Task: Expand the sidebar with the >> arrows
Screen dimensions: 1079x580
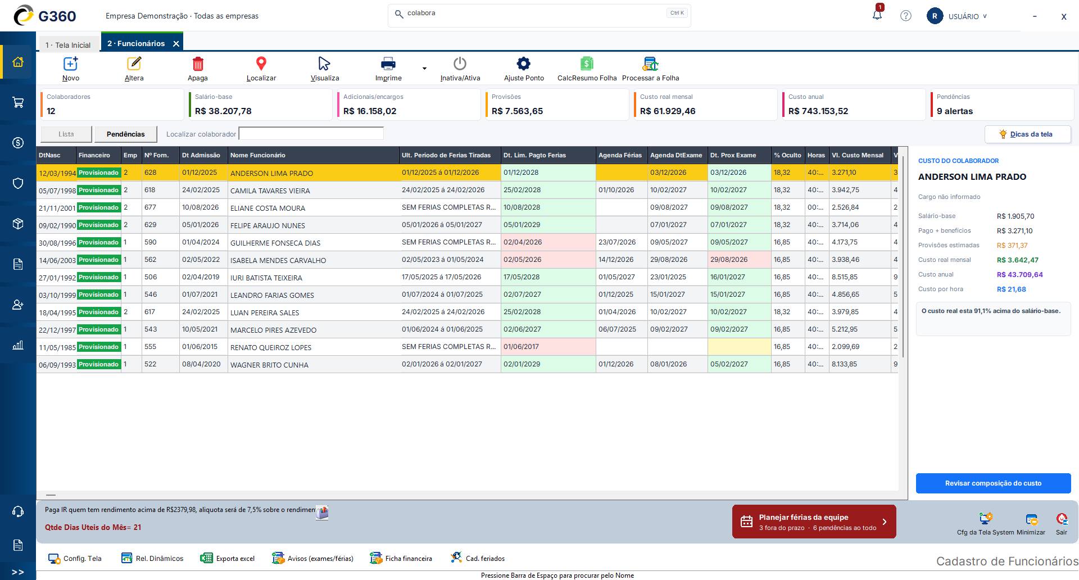Action: tap(18, 572)
